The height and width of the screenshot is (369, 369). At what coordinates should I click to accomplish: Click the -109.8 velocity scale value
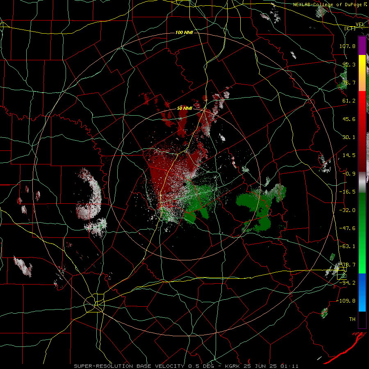point(346,301)
